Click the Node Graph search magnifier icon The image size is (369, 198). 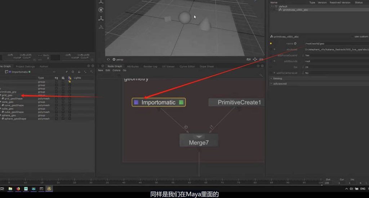coord(261,75)
